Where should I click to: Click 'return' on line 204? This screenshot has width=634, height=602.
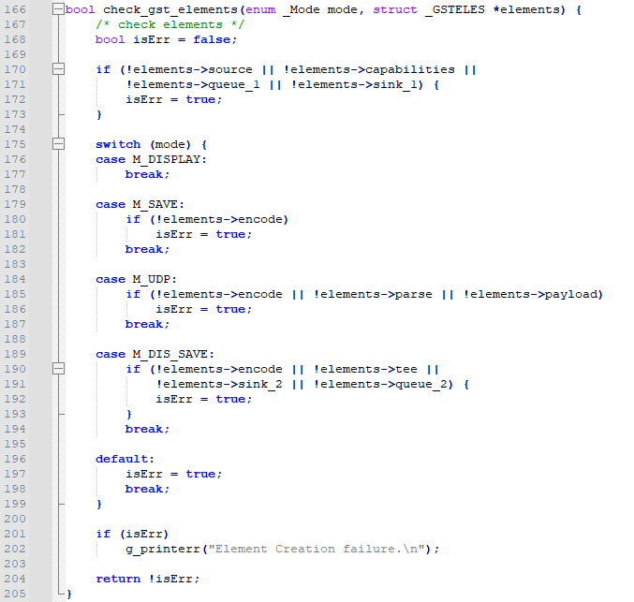click(x=118, y=579)
